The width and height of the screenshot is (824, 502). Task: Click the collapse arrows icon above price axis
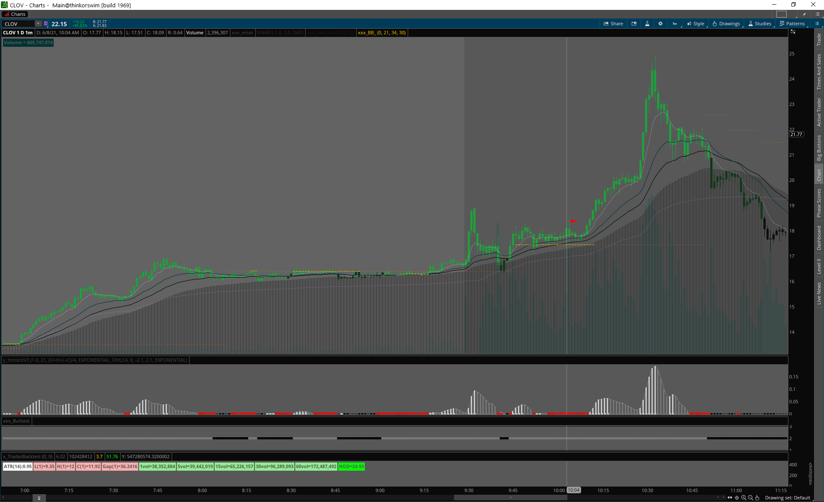pyautogui.click(x=793, y=32)
